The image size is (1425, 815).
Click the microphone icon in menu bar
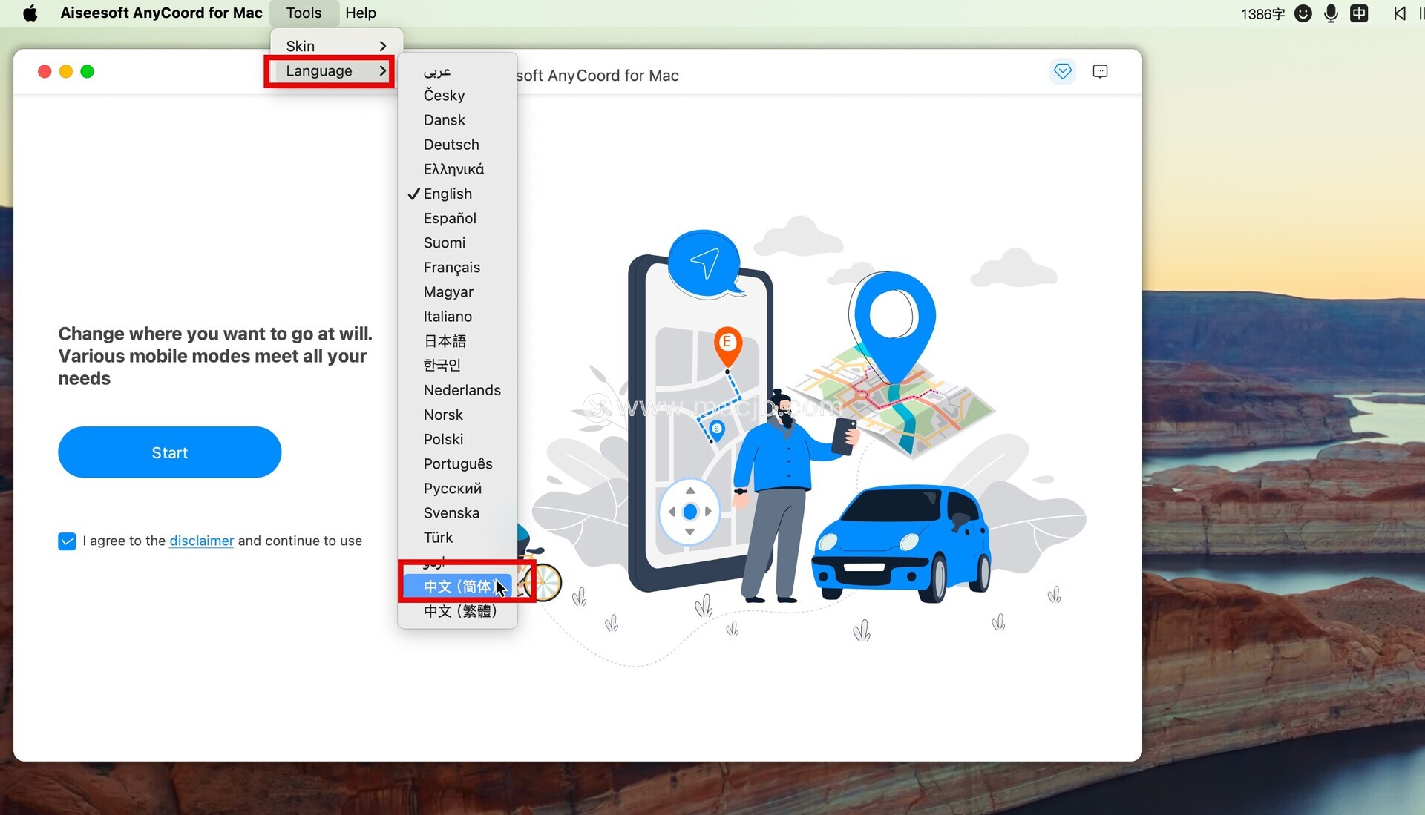point(1331,13)
